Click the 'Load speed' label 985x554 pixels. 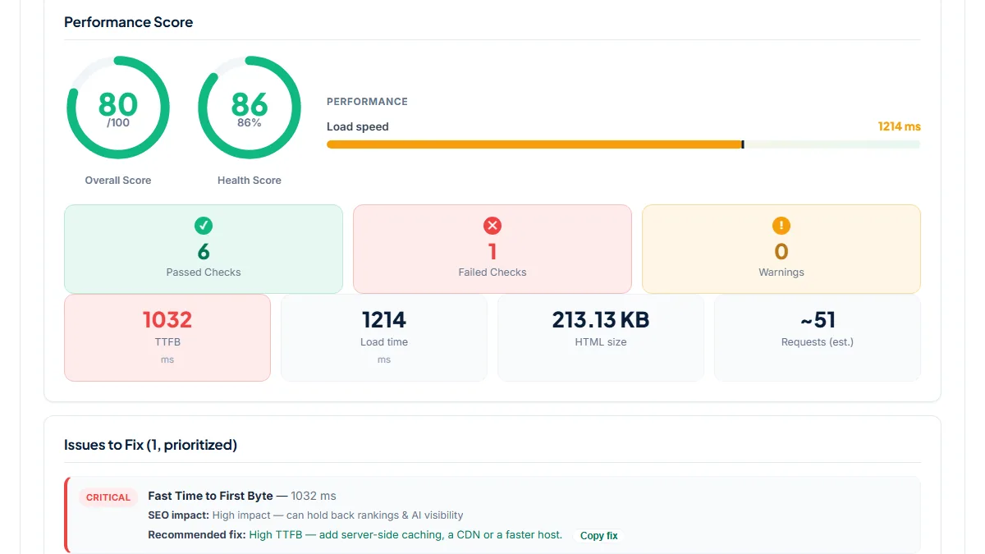tap(358, 126)
